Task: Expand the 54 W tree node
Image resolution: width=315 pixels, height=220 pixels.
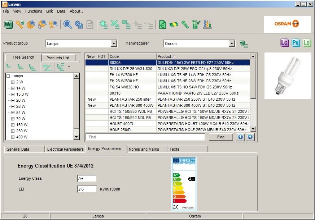Action: (x=13, y=113)
